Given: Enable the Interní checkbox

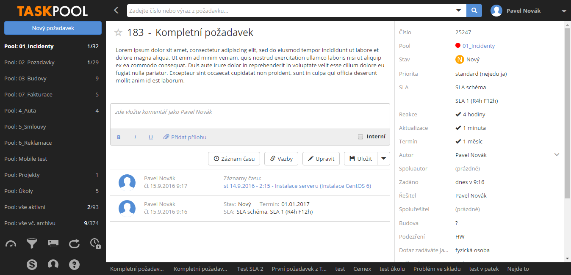Looking at the screenshot, I should (x=360, y=137).
